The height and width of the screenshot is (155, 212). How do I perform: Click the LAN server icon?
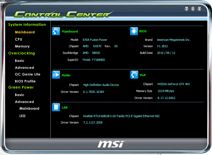(56, 107)
